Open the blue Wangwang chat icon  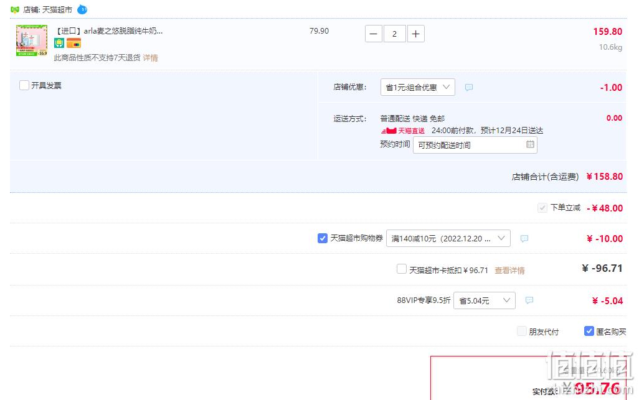pos(82,9)
